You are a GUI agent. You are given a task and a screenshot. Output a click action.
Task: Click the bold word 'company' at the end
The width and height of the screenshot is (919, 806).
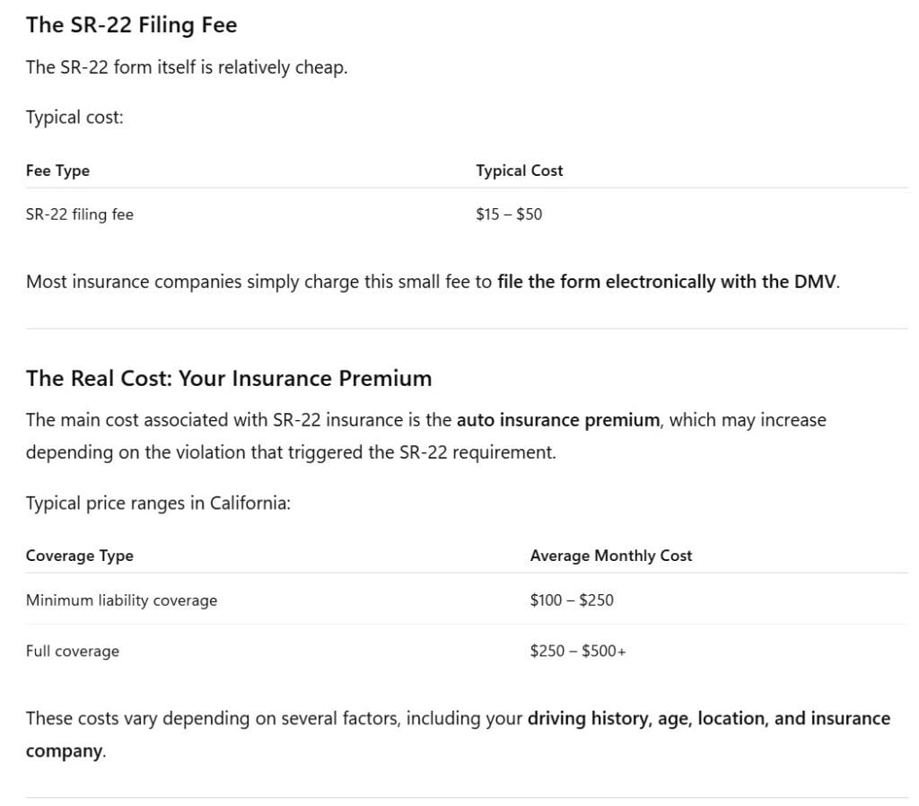pyautogui.click(x=64, y=751)
